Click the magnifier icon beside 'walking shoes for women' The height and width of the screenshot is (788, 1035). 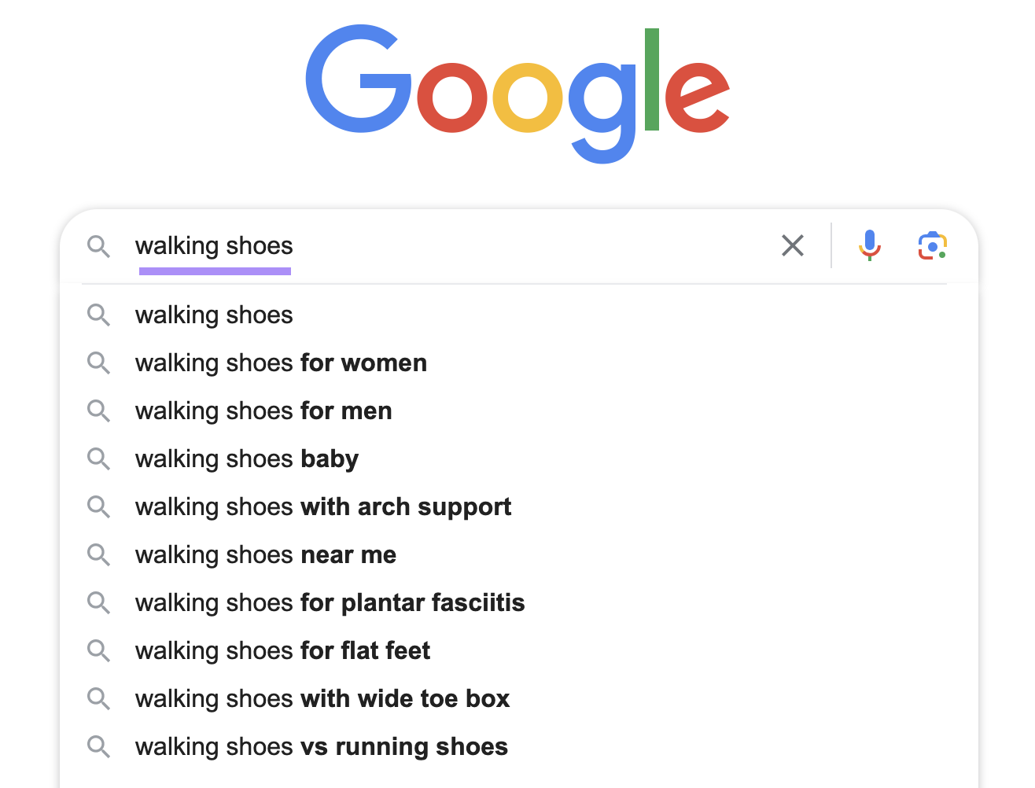pyautogui.click(x=99, y=363)
